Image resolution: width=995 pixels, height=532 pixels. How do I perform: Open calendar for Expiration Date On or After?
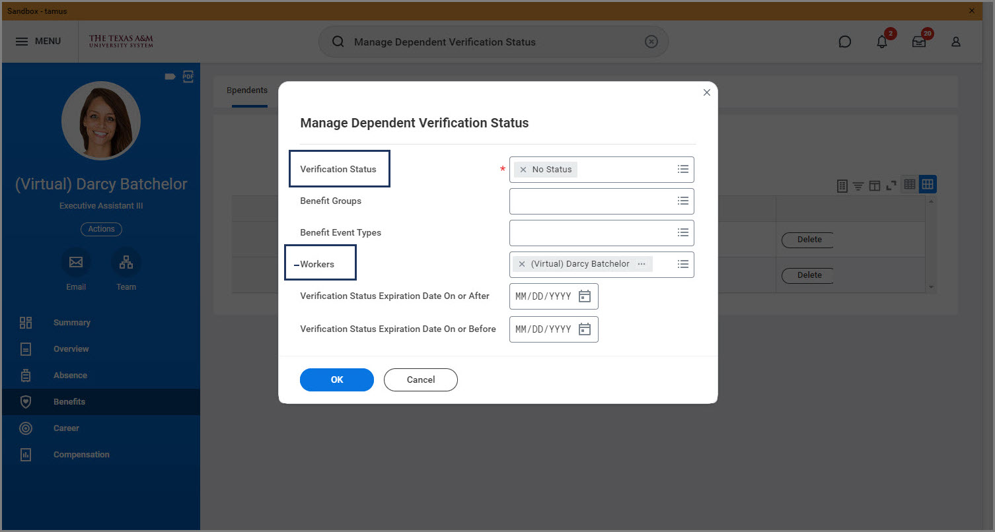point(585,296)
